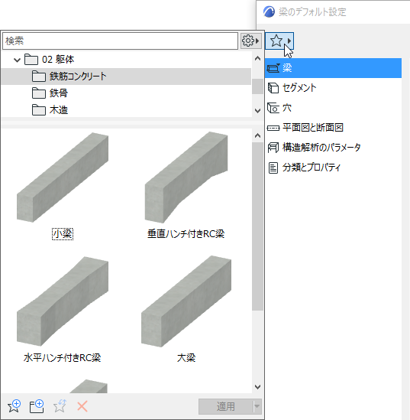Click the 小梁 label text

coord(63,234)
